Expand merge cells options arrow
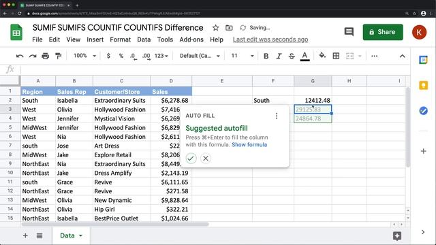The height and width of the screenshot is (245, 436). tap(360, 56)
